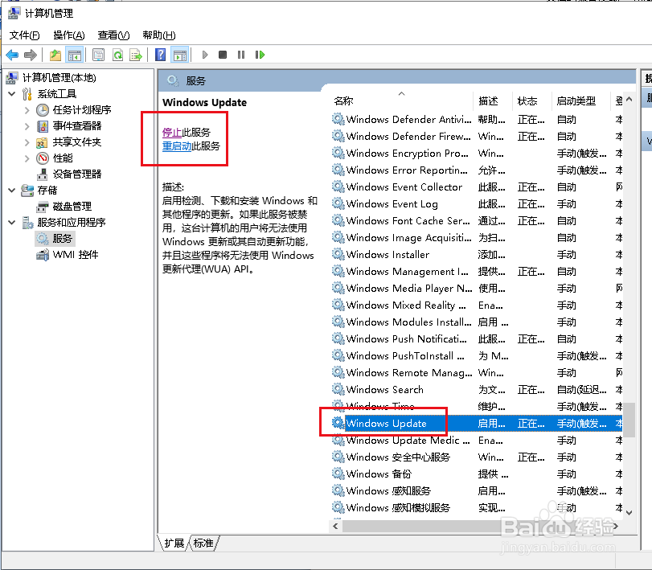Screen dimensions: 652x570
Task: Open help with the question mark icon
Action: tap(160, 55)
